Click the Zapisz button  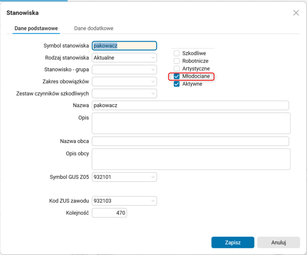coord(233,243)
